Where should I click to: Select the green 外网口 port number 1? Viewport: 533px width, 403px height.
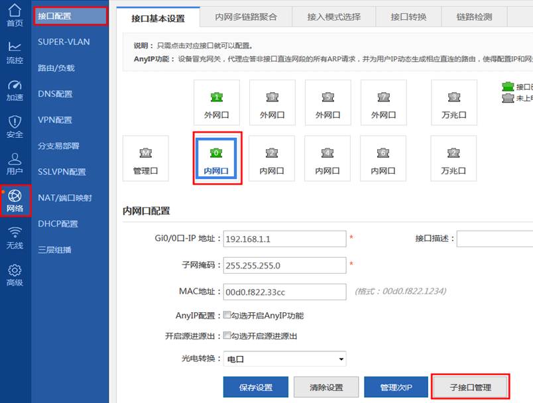[216, 102]
